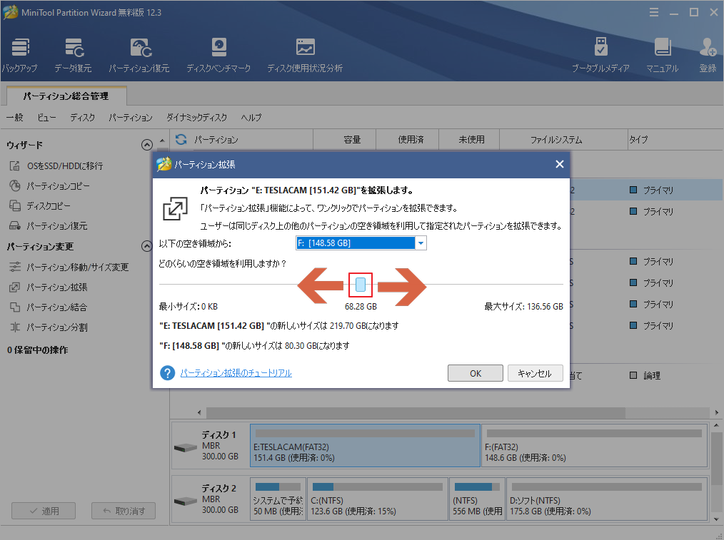Click the Disk 2 drive icon

coord(186,501)
